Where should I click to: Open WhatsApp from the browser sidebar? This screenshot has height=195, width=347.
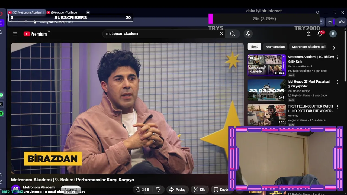[x=1, y=95]
